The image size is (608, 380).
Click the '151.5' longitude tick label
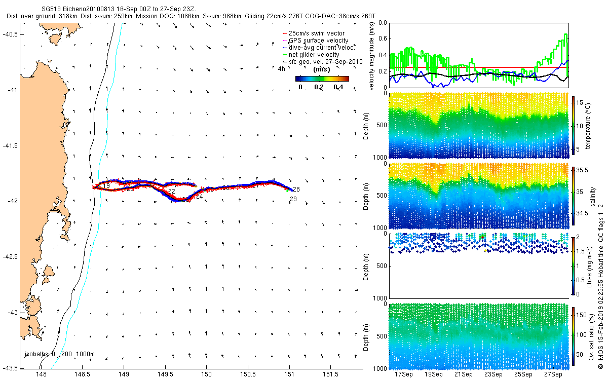click(x=330, y=375)
